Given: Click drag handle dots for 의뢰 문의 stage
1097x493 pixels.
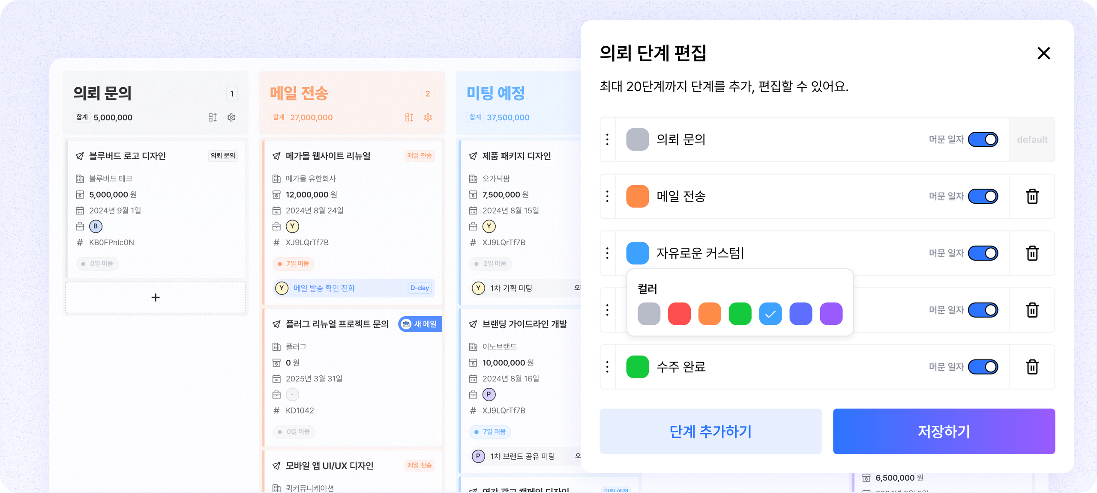Looking at the screenshot, I should click(x=607, y=139).
